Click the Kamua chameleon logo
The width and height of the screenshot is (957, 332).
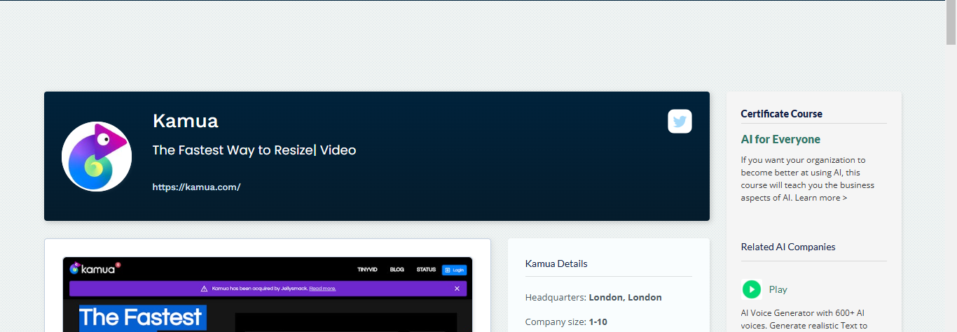tap(96, 157)
